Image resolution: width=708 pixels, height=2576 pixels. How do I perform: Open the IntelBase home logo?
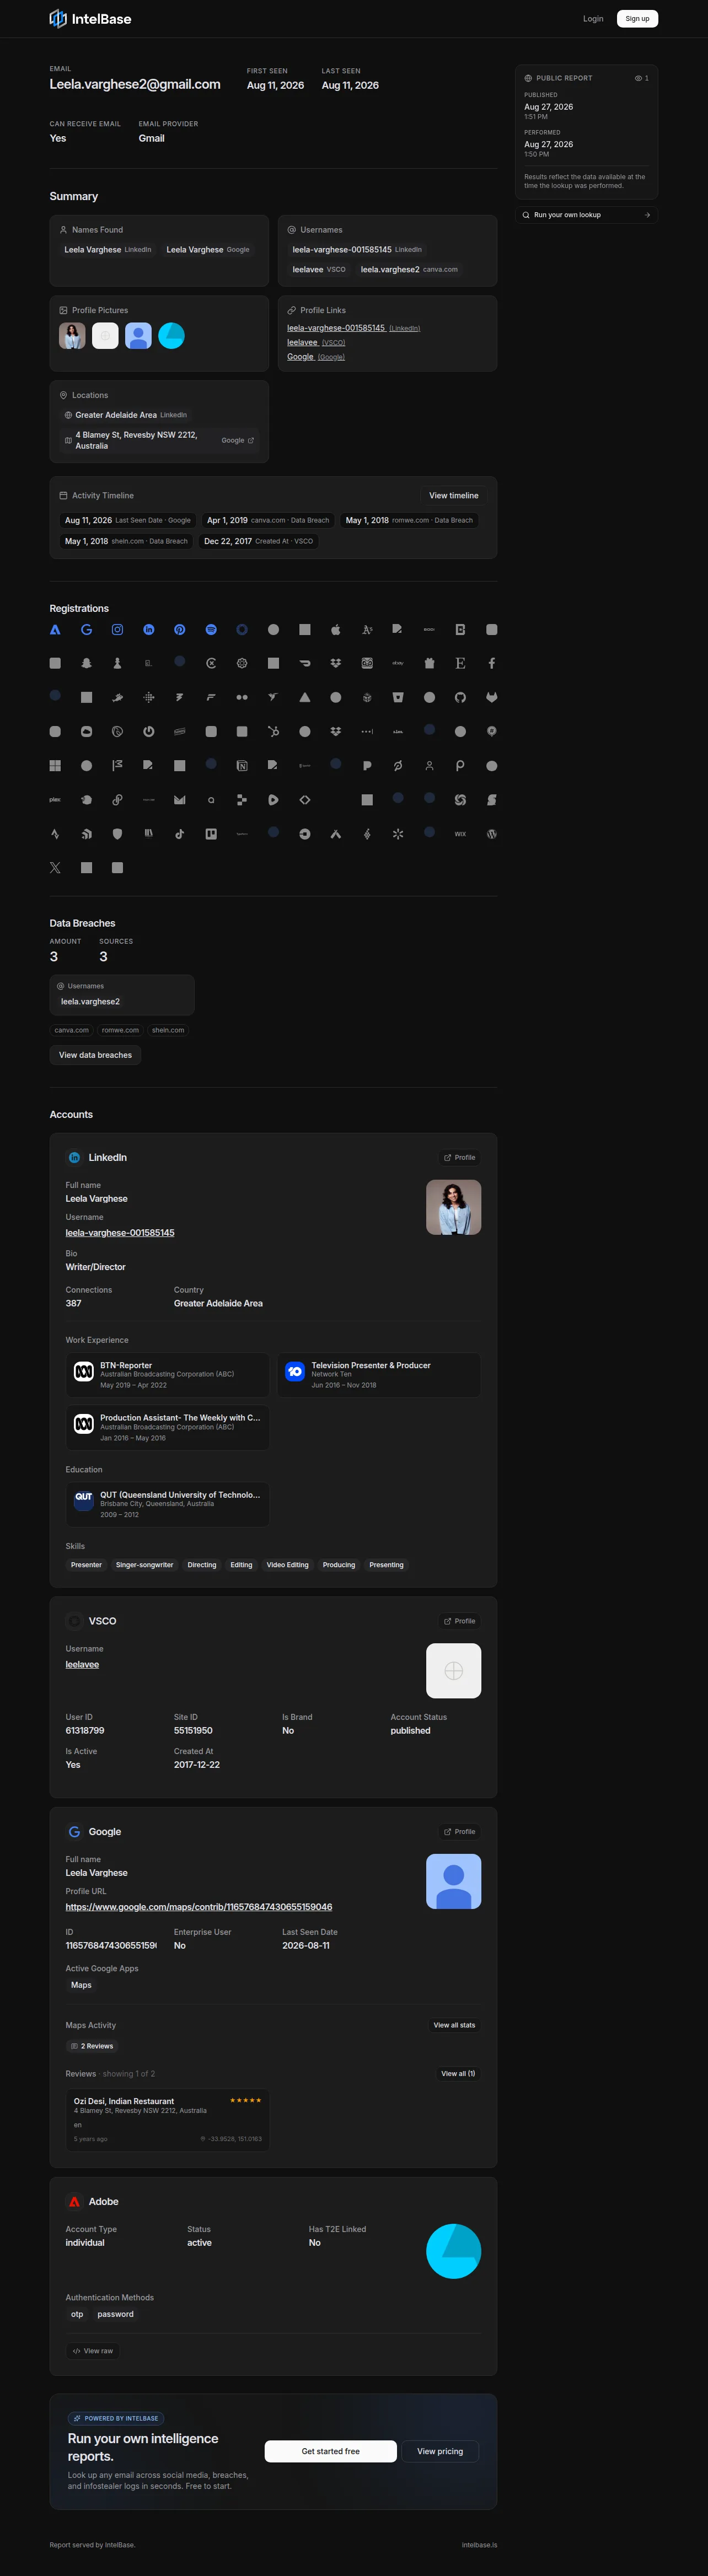(x=90, y=19)
